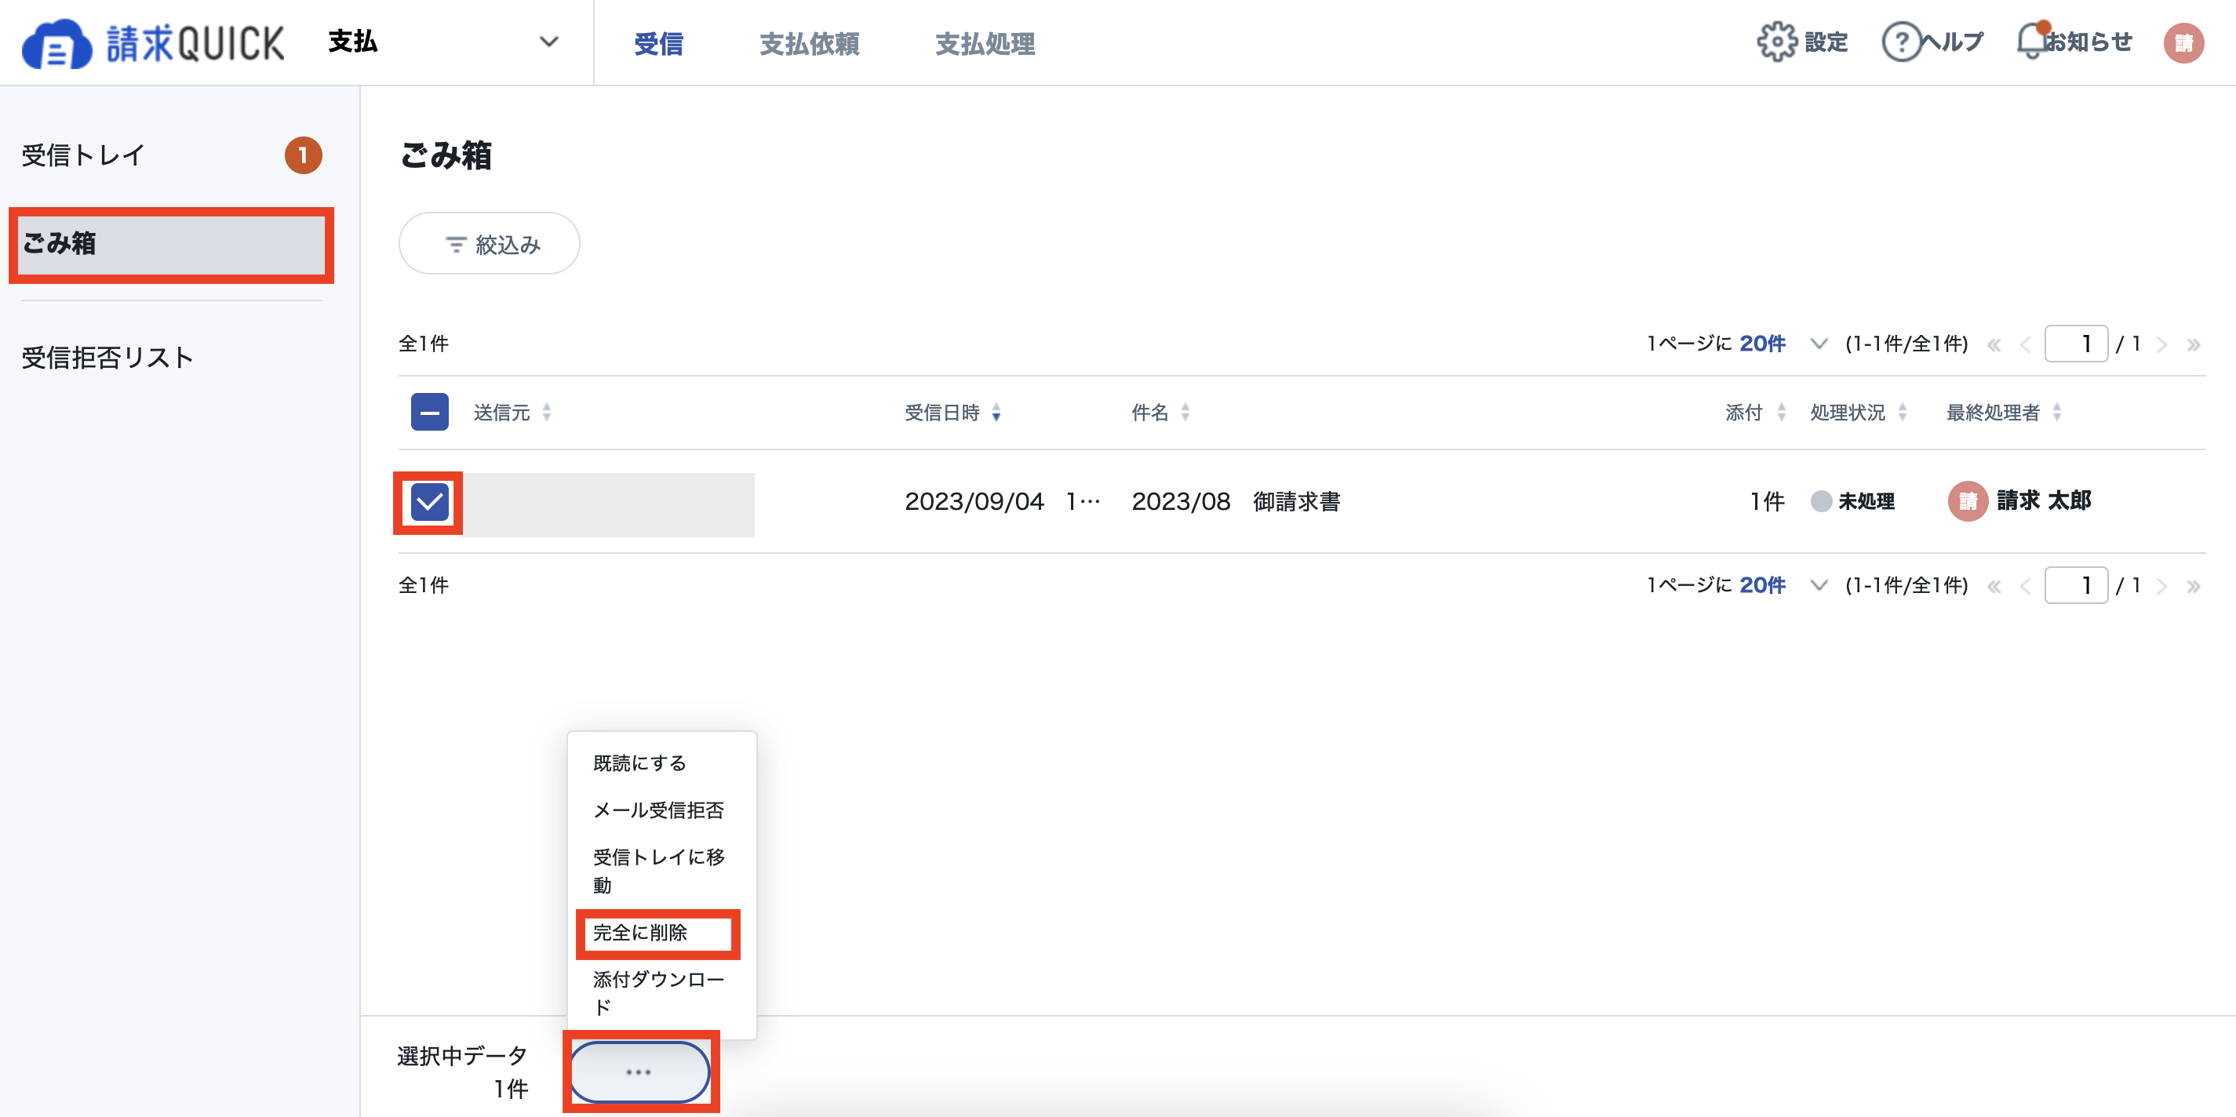
Task: Go to next page in bottom pagination
Action: pyautogui.click(x=2161, y=586)
